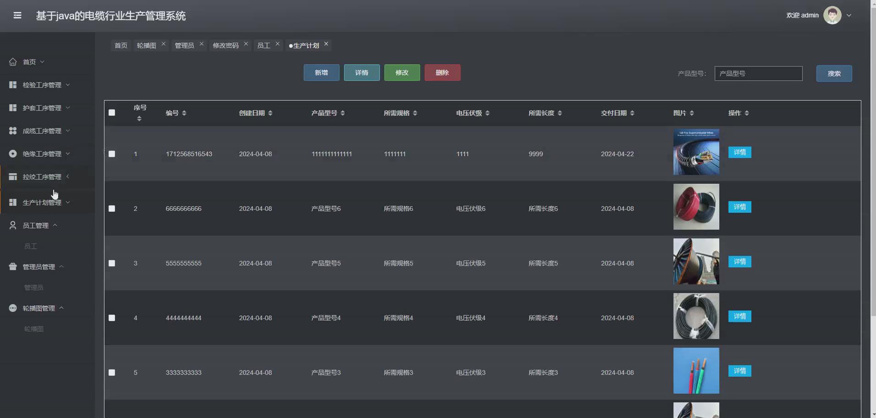Click the 所需长度 sort arrows

(560, 113)
